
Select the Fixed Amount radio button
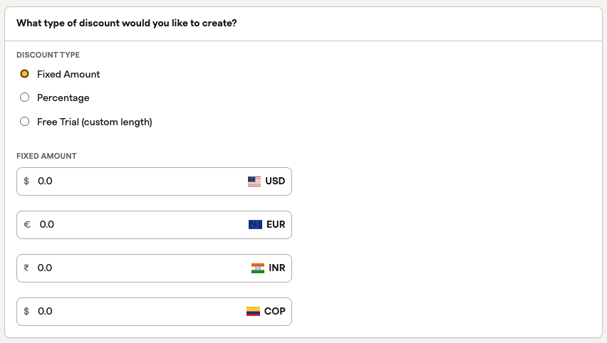click(x=25, y=74)
